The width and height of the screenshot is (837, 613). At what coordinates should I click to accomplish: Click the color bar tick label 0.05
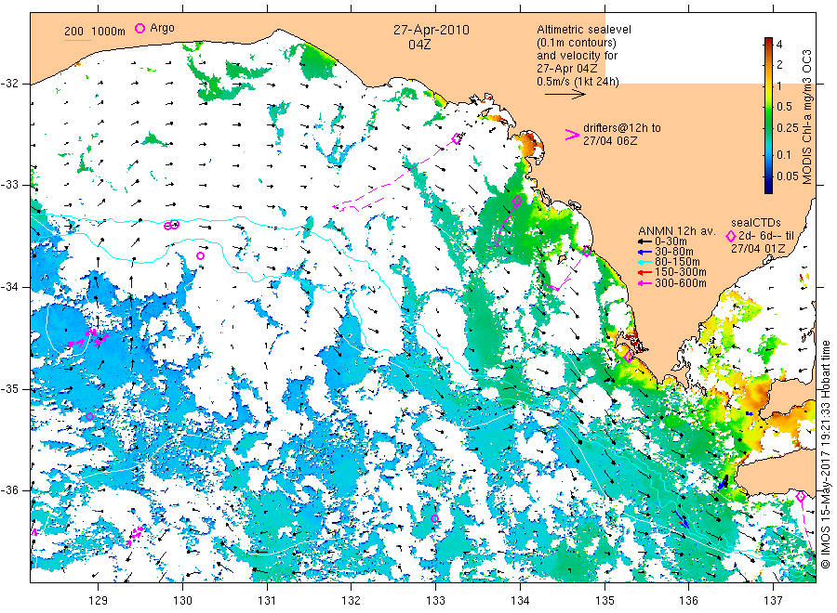[x=788, y=176]
